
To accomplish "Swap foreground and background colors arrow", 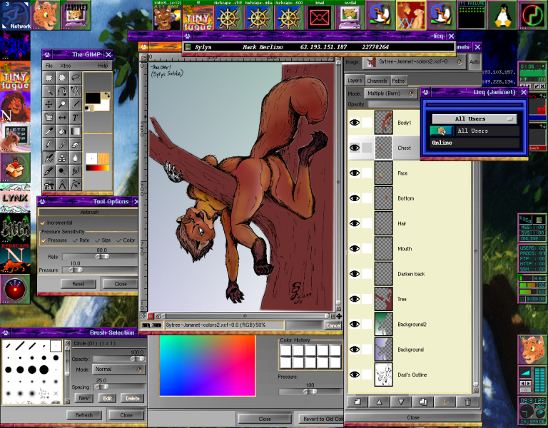I will [x=106, y=94].
